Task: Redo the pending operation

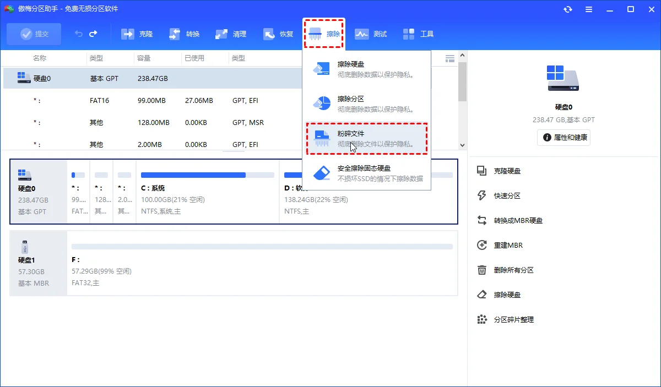Action: pos(93,34)
